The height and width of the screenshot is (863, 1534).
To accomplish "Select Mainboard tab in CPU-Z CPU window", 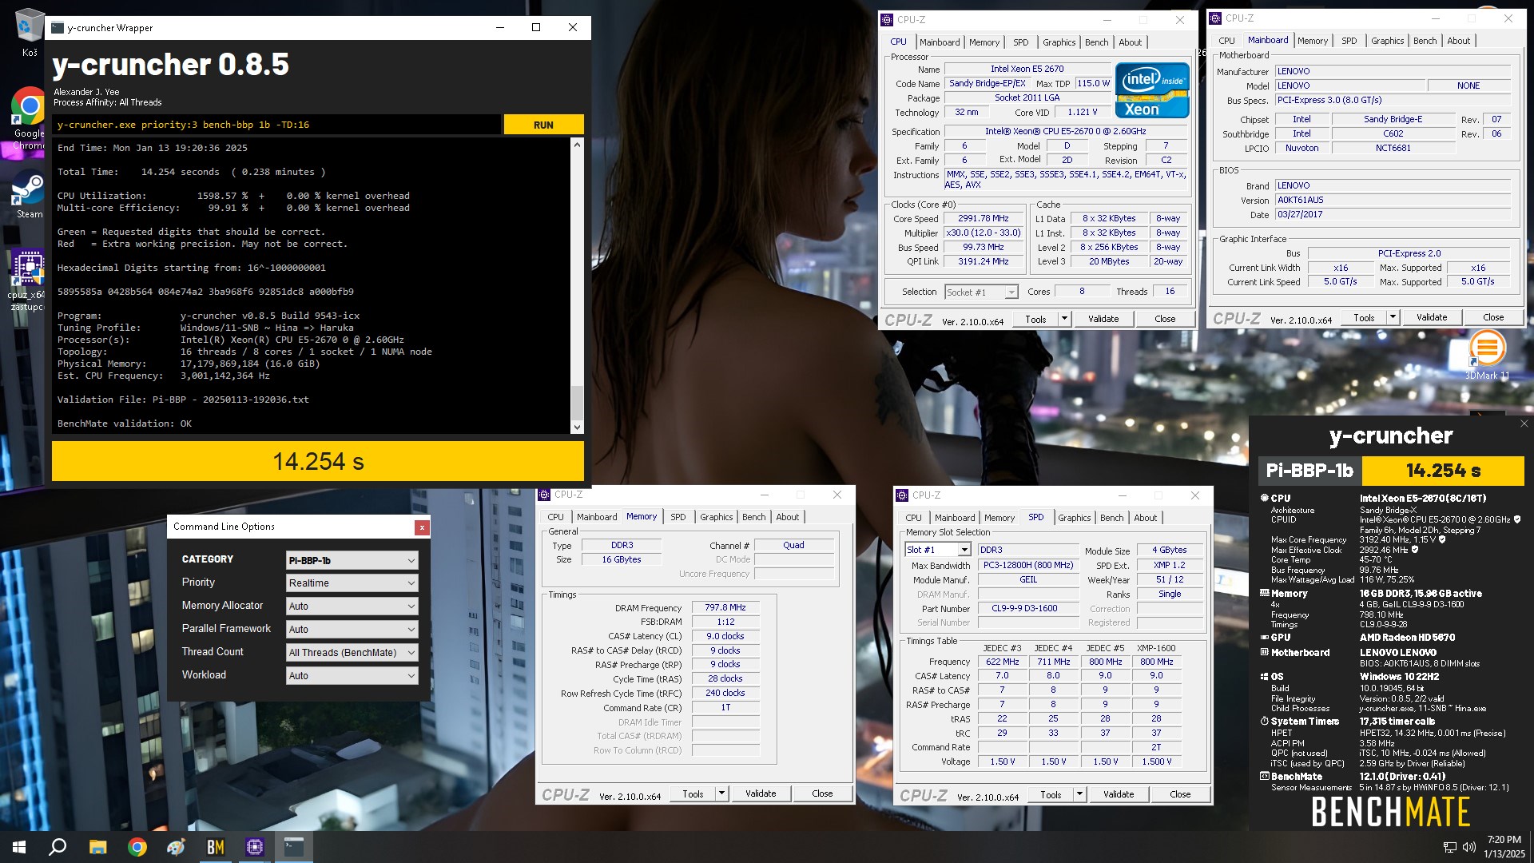I will pyautogui.click(x=940, y=42).
